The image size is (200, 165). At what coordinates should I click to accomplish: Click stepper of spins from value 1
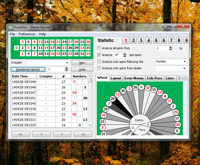170,48
